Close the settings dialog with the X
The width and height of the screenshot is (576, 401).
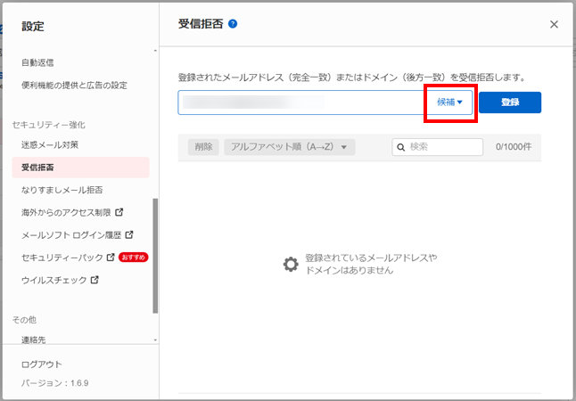pos(554,24)
